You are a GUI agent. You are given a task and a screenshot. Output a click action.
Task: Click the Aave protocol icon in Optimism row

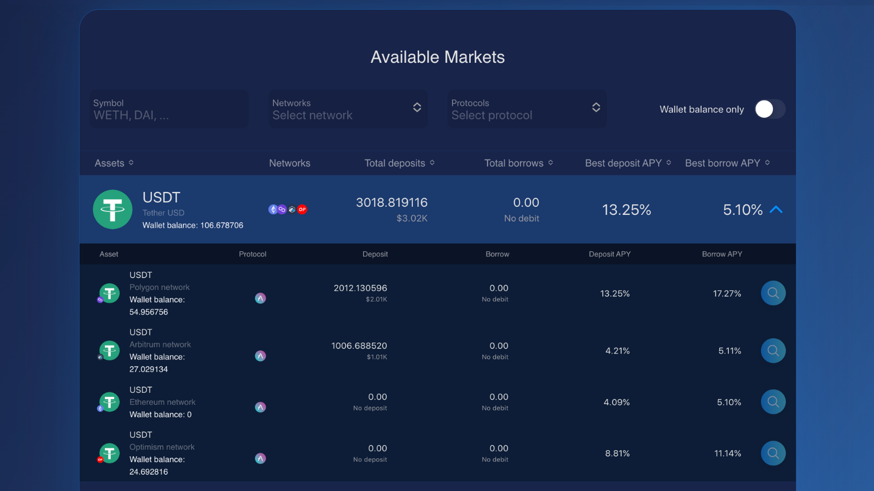(x=261, y=459)
